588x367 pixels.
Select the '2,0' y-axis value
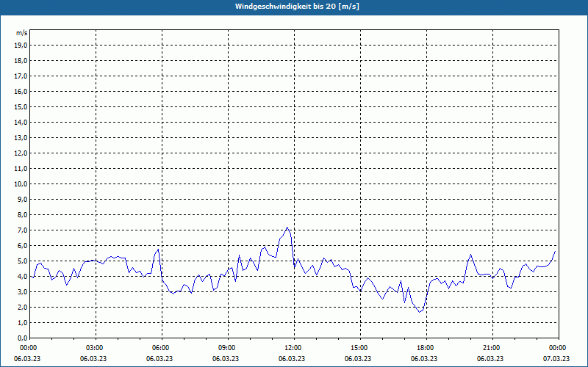[x=23, y=308]
